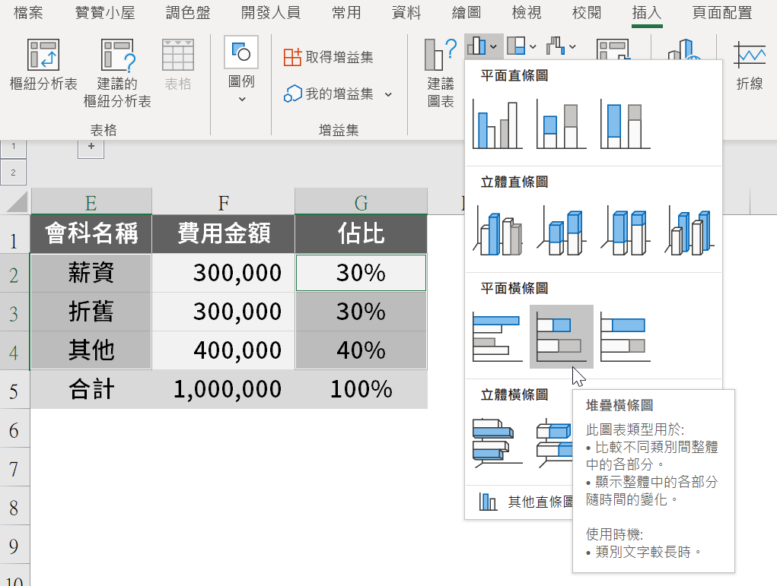Pick the 3D clustered column chart
Viewport: 777px width, 586px height.
coord(497,230)
